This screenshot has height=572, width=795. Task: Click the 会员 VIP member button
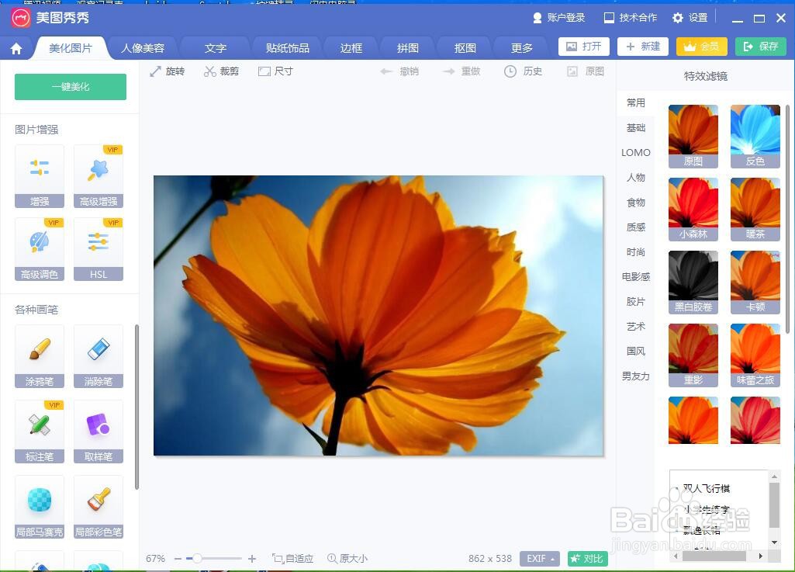pyautogui.click(x=702, y=47)
